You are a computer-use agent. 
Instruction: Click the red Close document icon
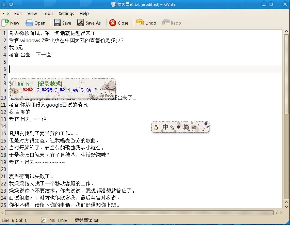113,23
